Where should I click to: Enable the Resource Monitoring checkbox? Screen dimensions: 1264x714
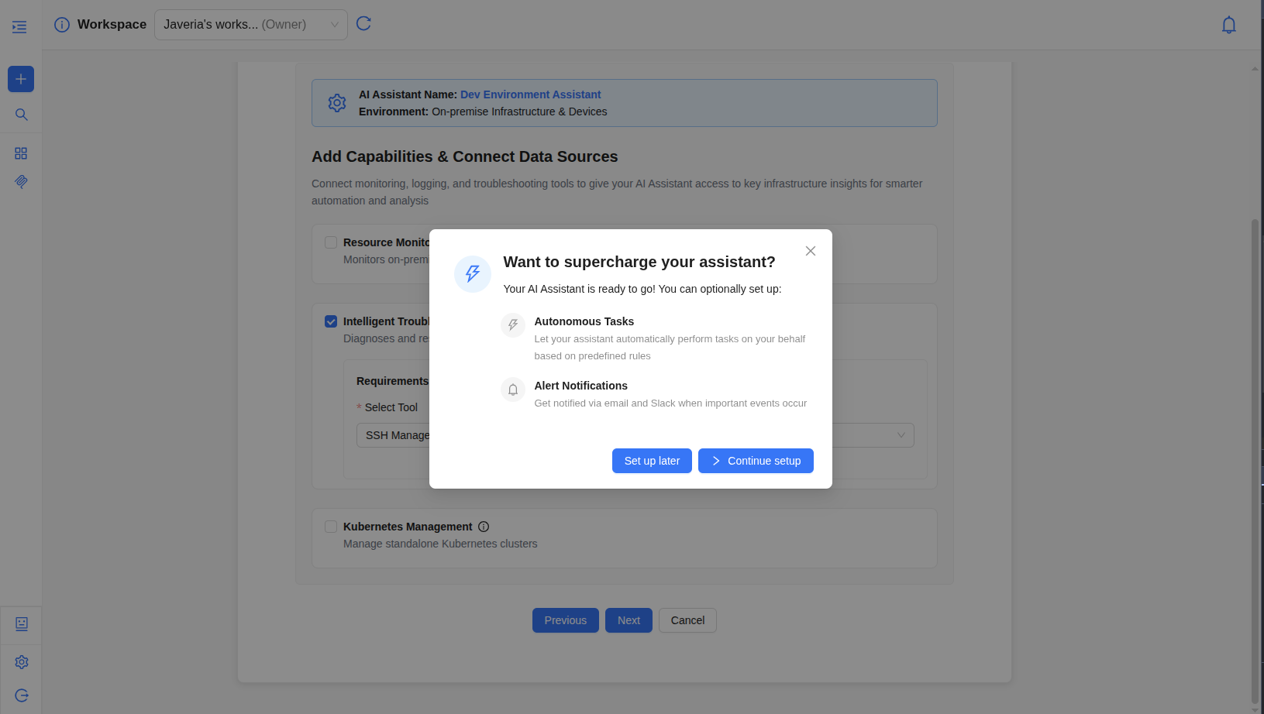pyautogui.click(x=331, y=242)
